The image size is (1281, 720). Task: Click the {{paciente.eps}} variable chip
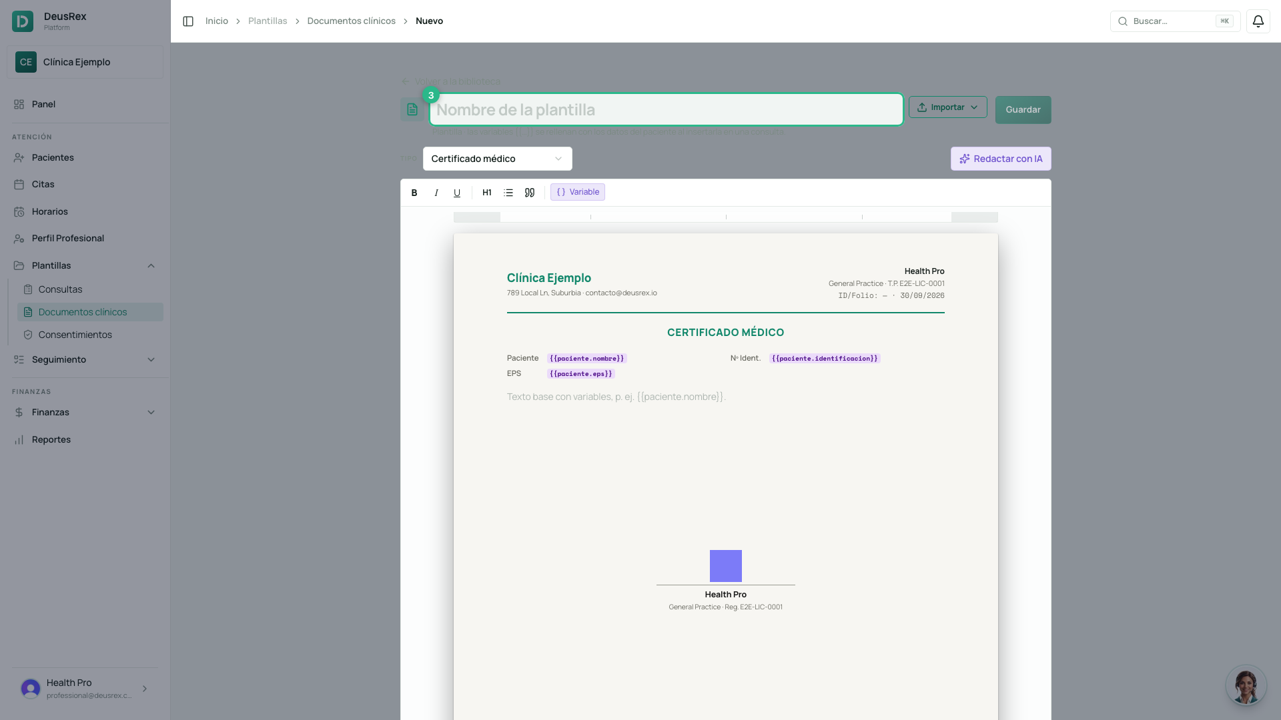pyautogui.click(x=581, y=374)
